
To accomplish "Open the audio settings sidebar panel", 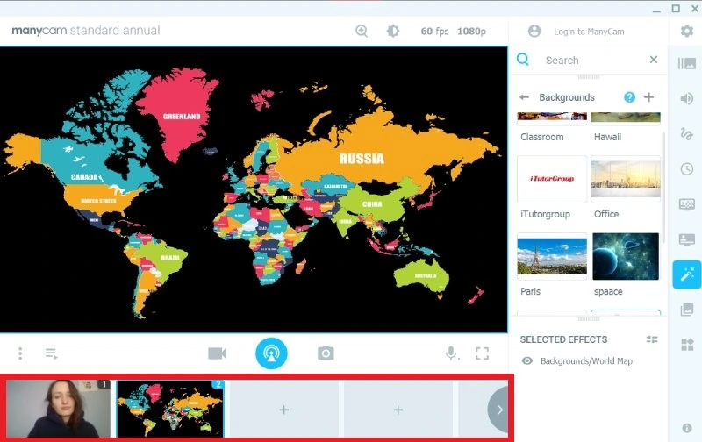I will click(687, 98).
